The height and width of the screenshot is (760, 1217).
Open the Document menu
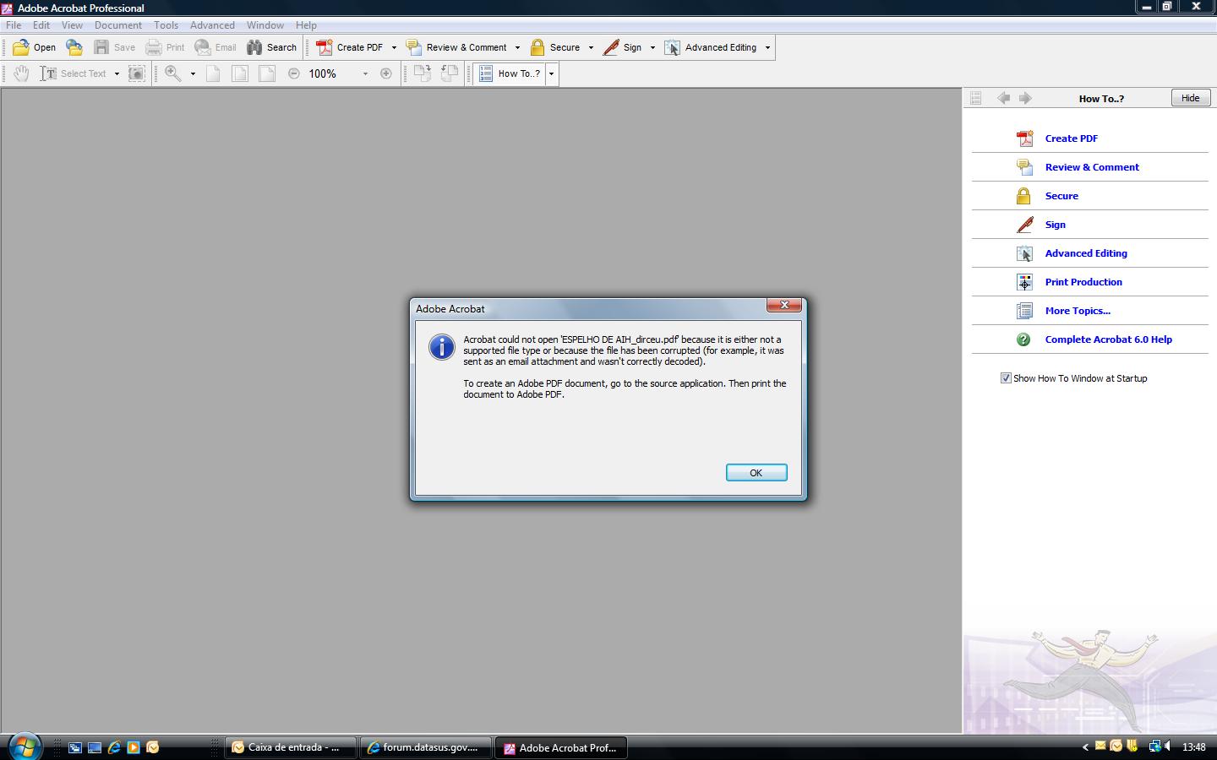tap(117, 25)
